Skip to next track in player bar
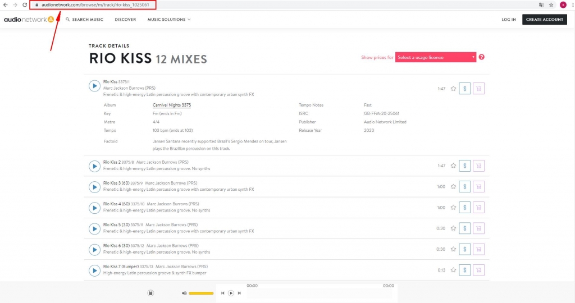The width and height of the screenshot is (575, 303). click(239, 293)
